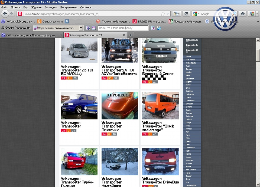Select Transporter T5 in the sidebar
The image size is (260, 187).
[192, 50]
